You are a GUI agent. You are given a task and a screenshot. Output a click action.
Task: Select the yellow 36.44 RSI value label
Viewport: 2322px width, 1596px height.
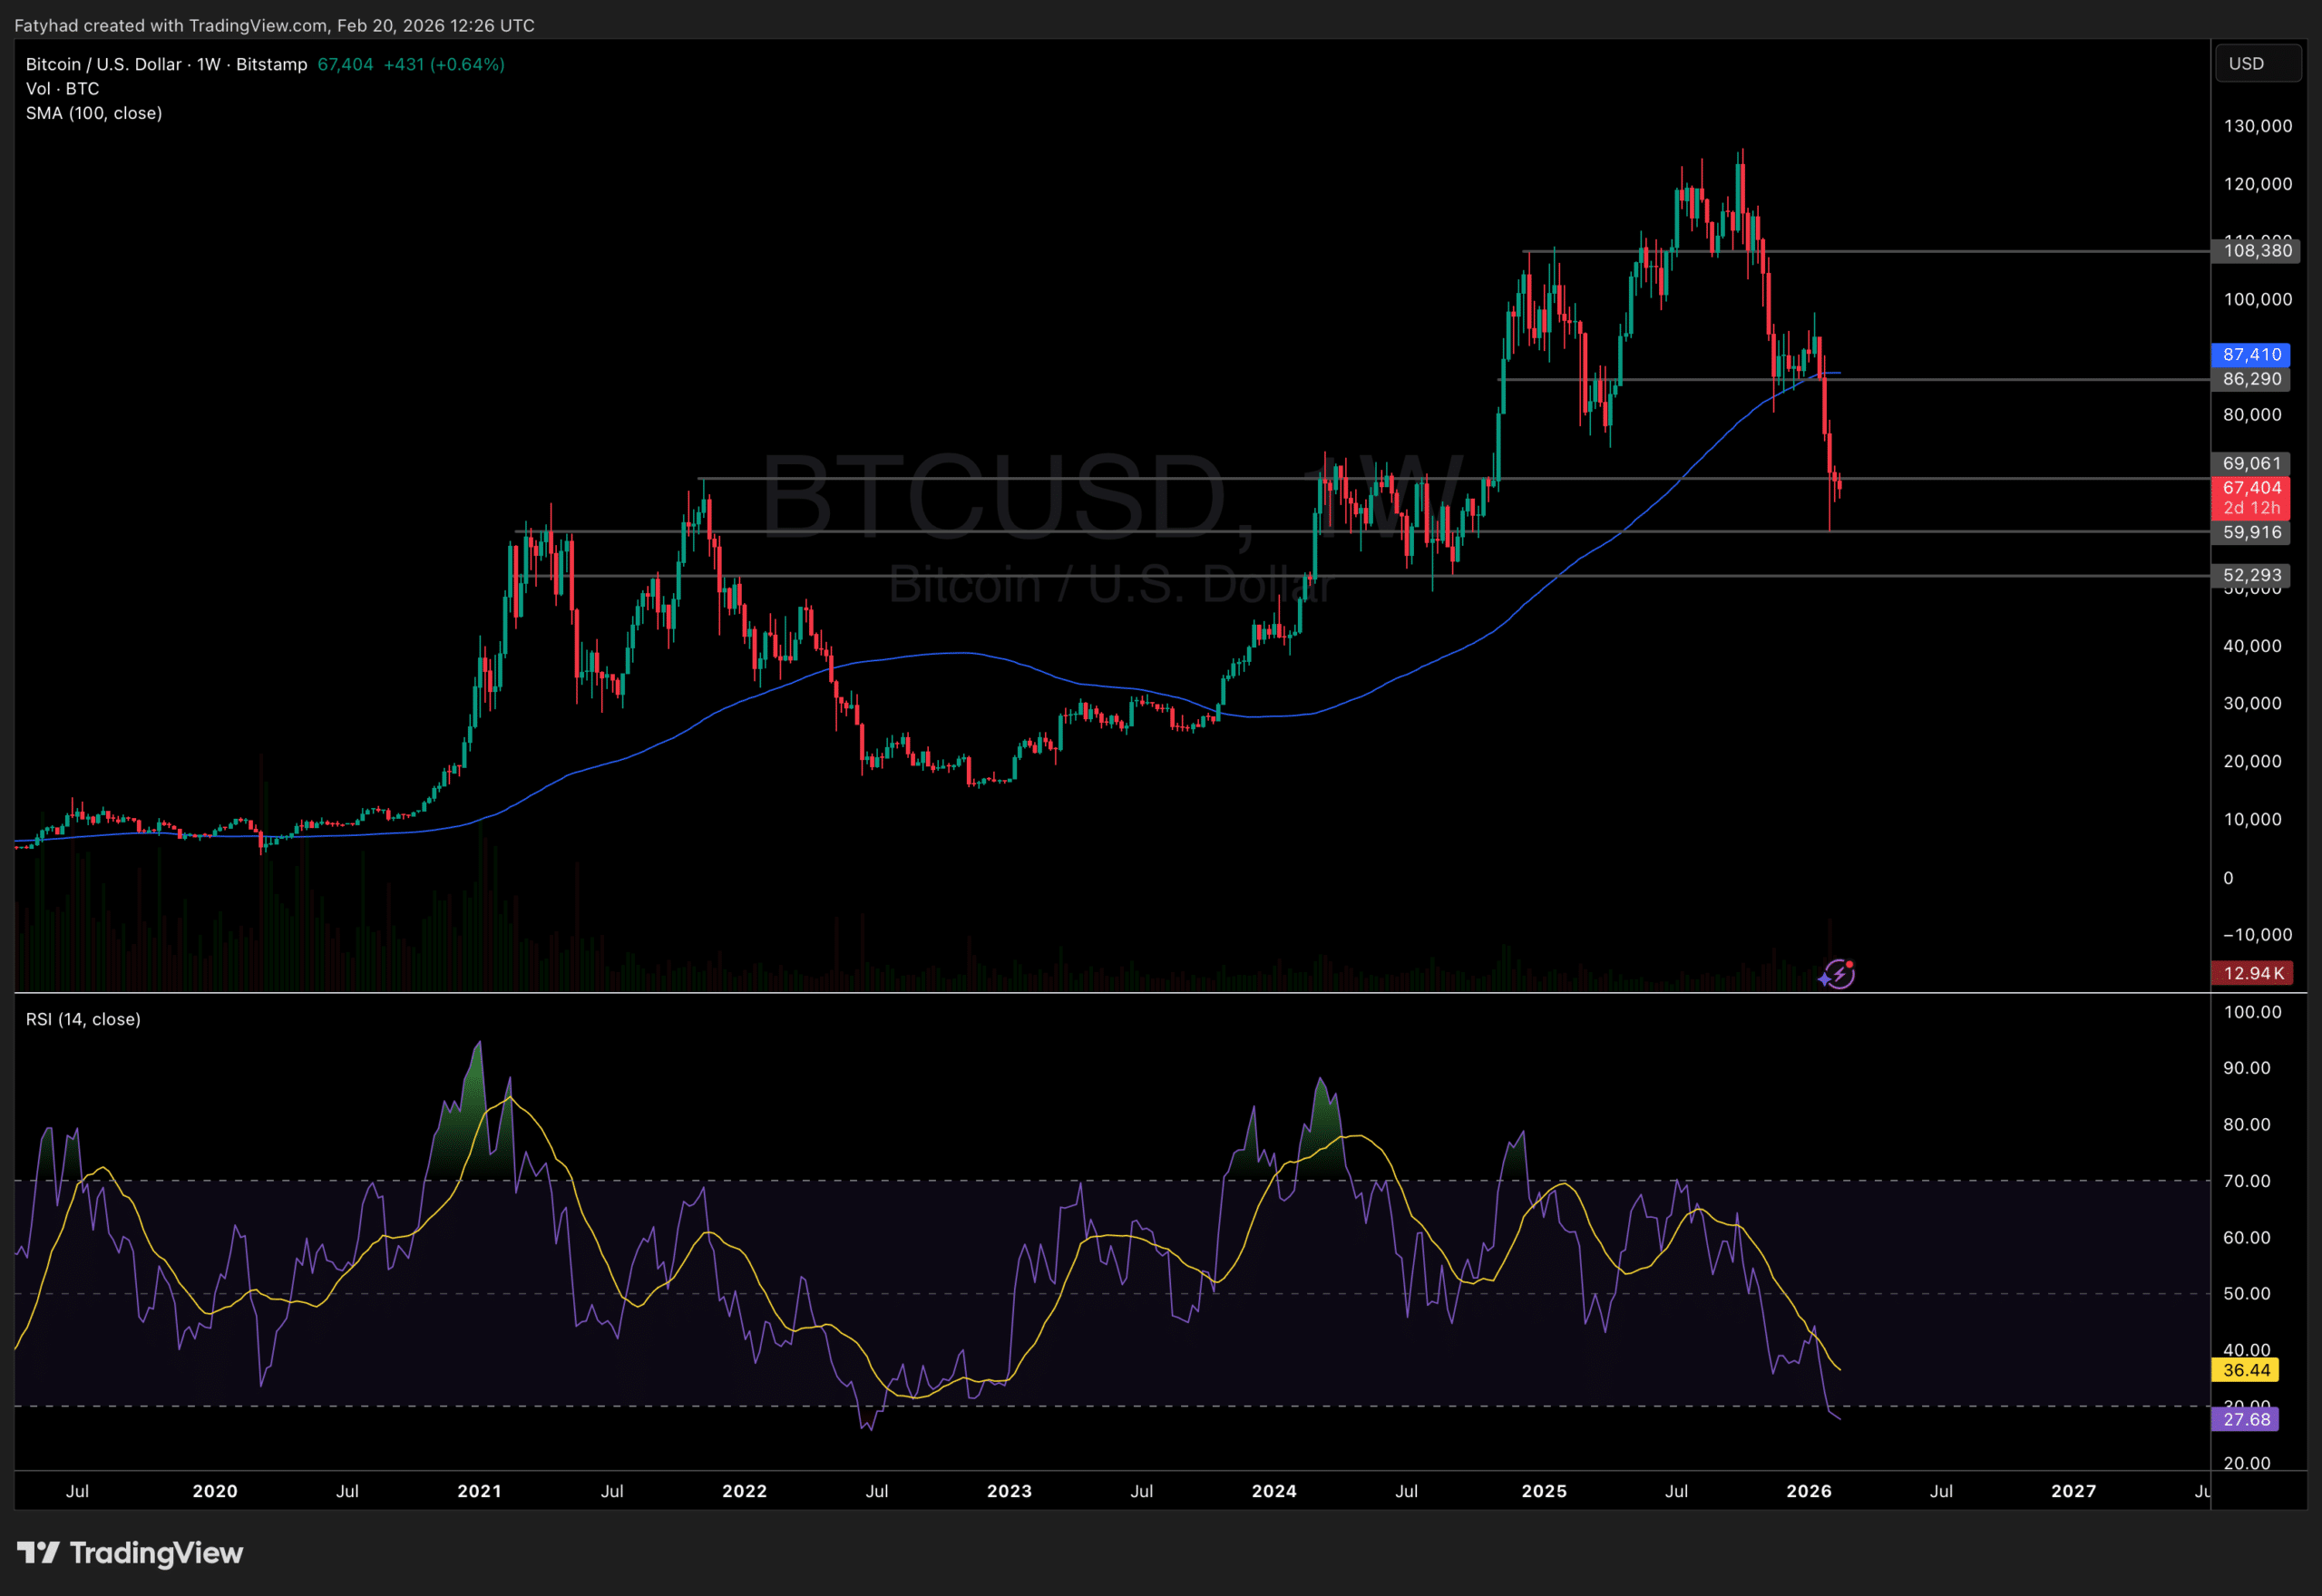click(x=2247, y=1370)
